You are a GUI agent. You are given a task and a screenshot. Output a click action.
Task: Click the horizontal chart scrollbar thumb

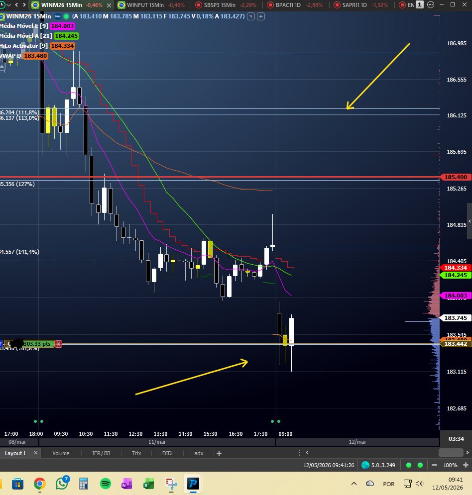pos(451,453)
